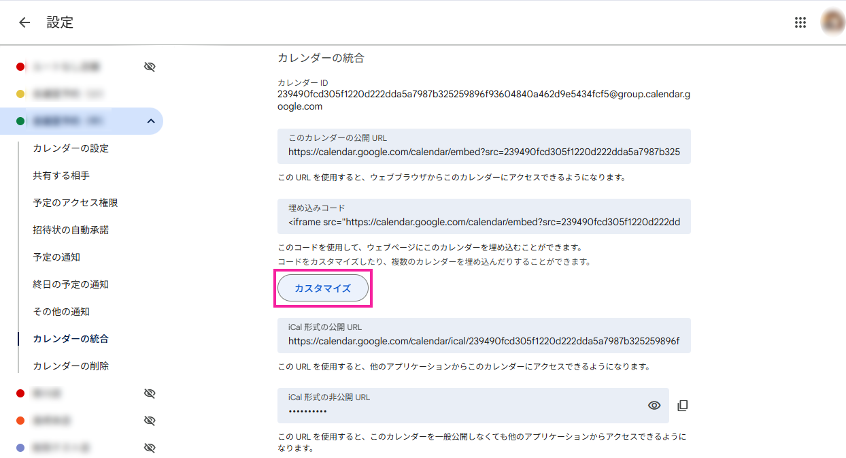This screenshot has height=458, width=846.
Task: Open the Google apps grid
Action: pyautogui.click(x=800, y=22)
